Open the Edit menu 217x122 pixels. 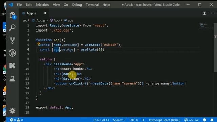click(28, 5)
